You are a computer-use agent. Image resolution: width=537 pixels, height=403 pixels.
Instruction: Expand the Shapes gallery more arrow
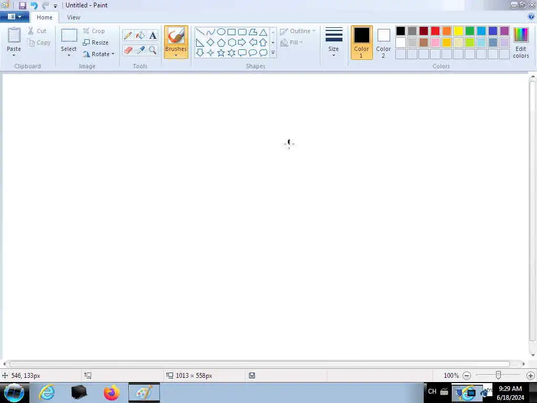[273, 53]
